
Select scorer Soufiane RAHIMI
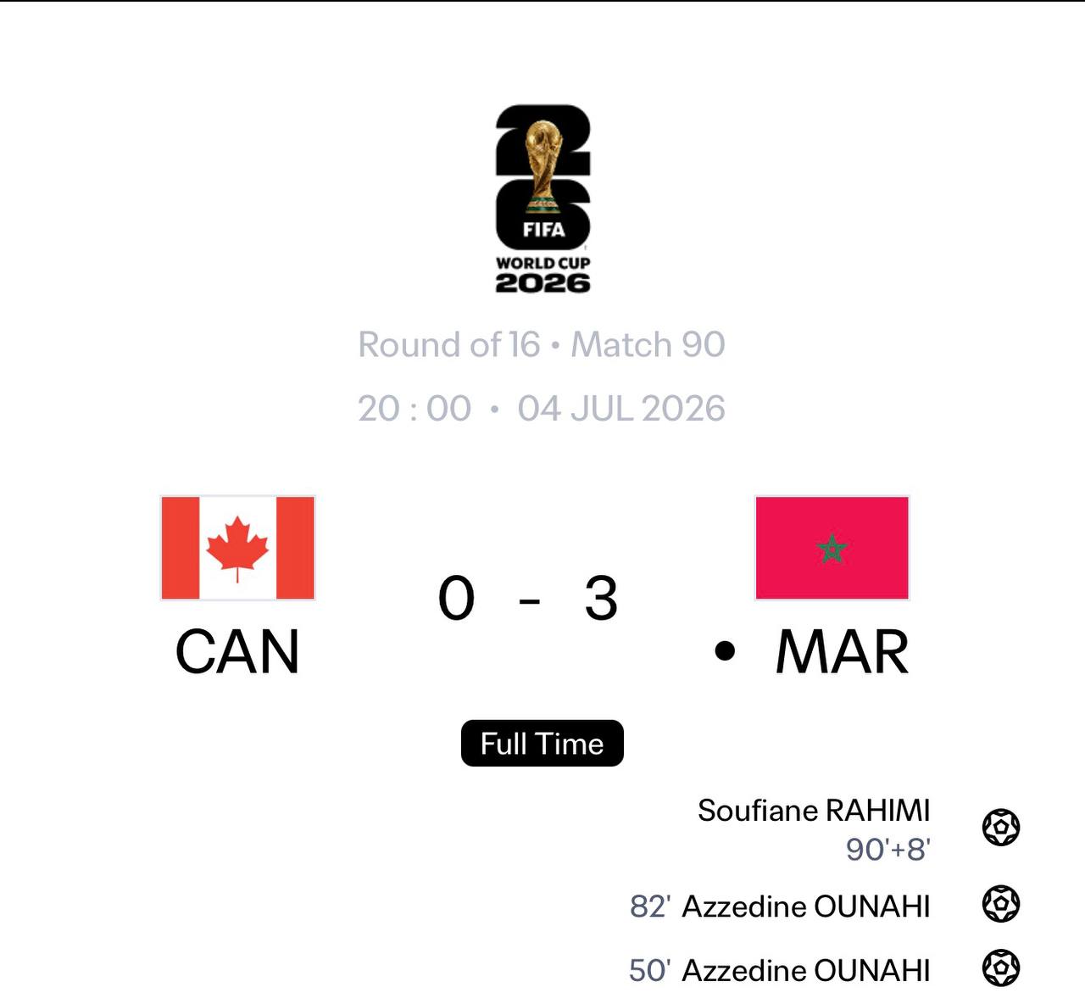814,811
